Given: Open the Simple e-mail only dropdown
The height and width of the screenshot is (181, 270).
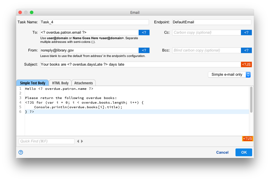Looking at the screenshot, I should (x=229, y=75).
